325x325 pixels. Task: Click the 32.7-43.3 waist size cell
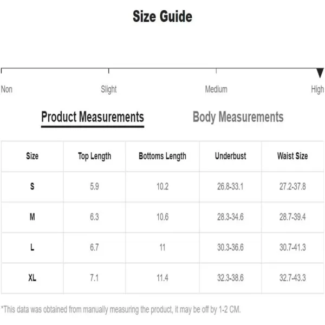[x=292, y=278]
